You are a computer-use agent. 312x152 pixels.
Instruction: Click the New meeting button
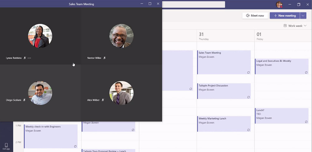[x=285, y=16]
